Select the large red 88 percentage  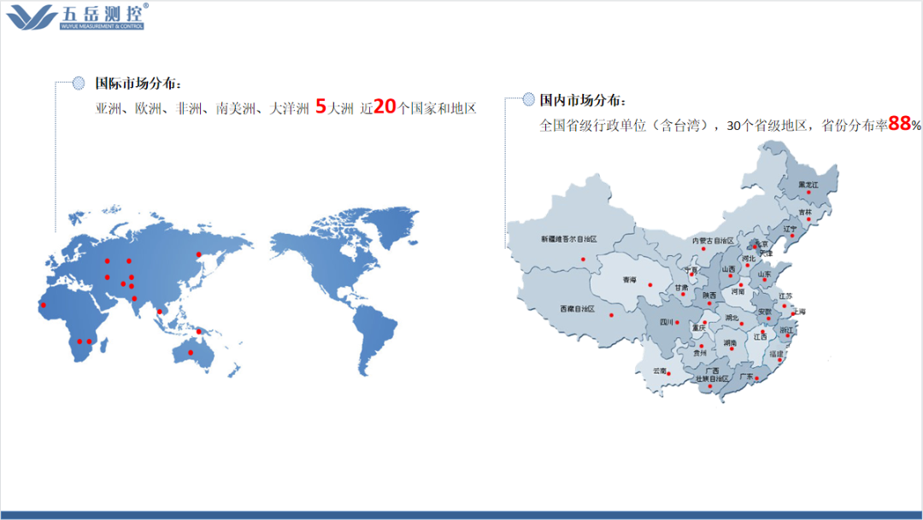tap(898, 124)
